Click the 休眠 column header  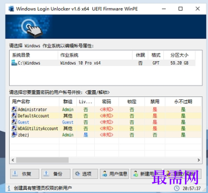coord(140,55)
